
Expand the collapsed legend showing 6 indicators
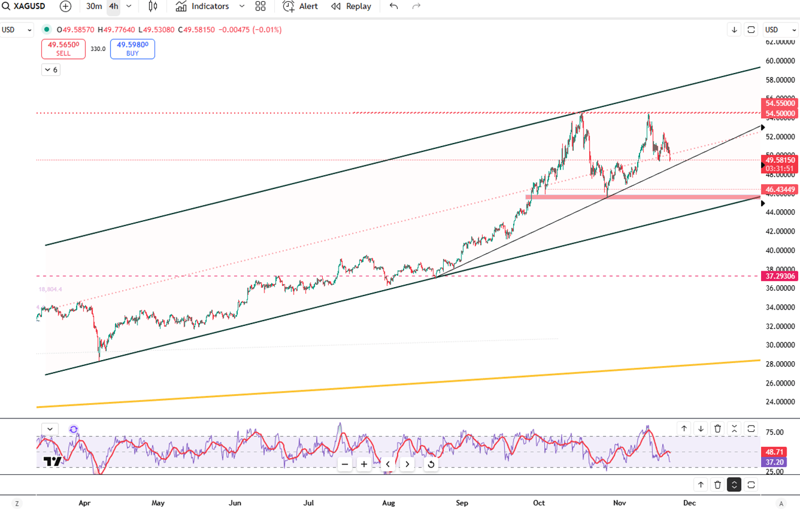coord(51,70)
